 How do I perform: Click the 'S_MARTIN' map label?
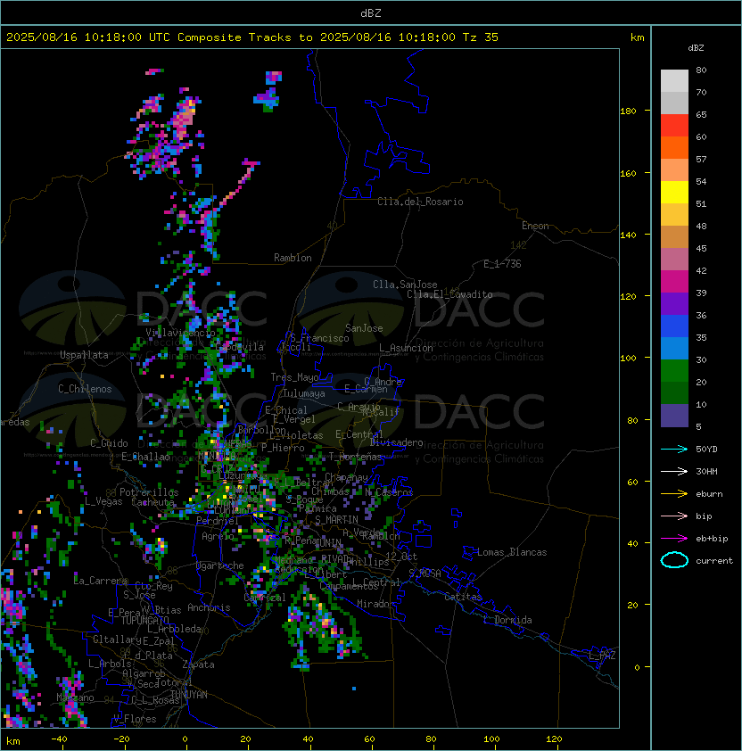[x=336, y=520]
